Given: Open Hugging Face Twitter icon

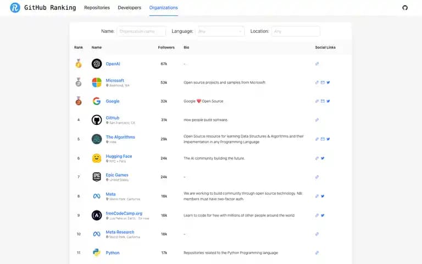Looking at the screenshot, I should 323,158.
